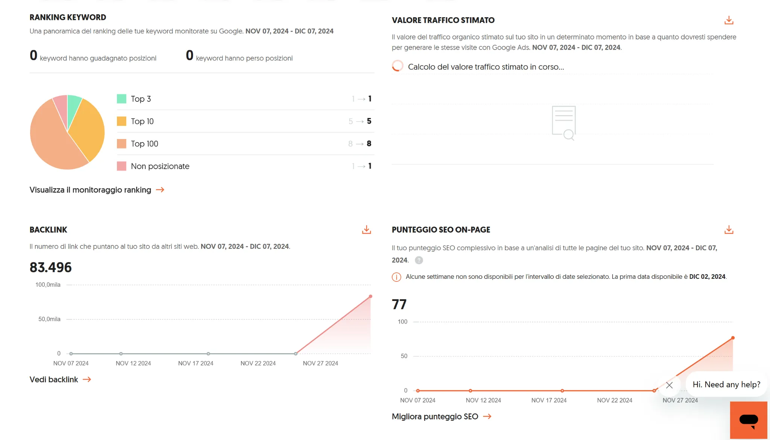Click the orange loading spinner
Screen dimensions: 770x440
[x=398, y=67]
